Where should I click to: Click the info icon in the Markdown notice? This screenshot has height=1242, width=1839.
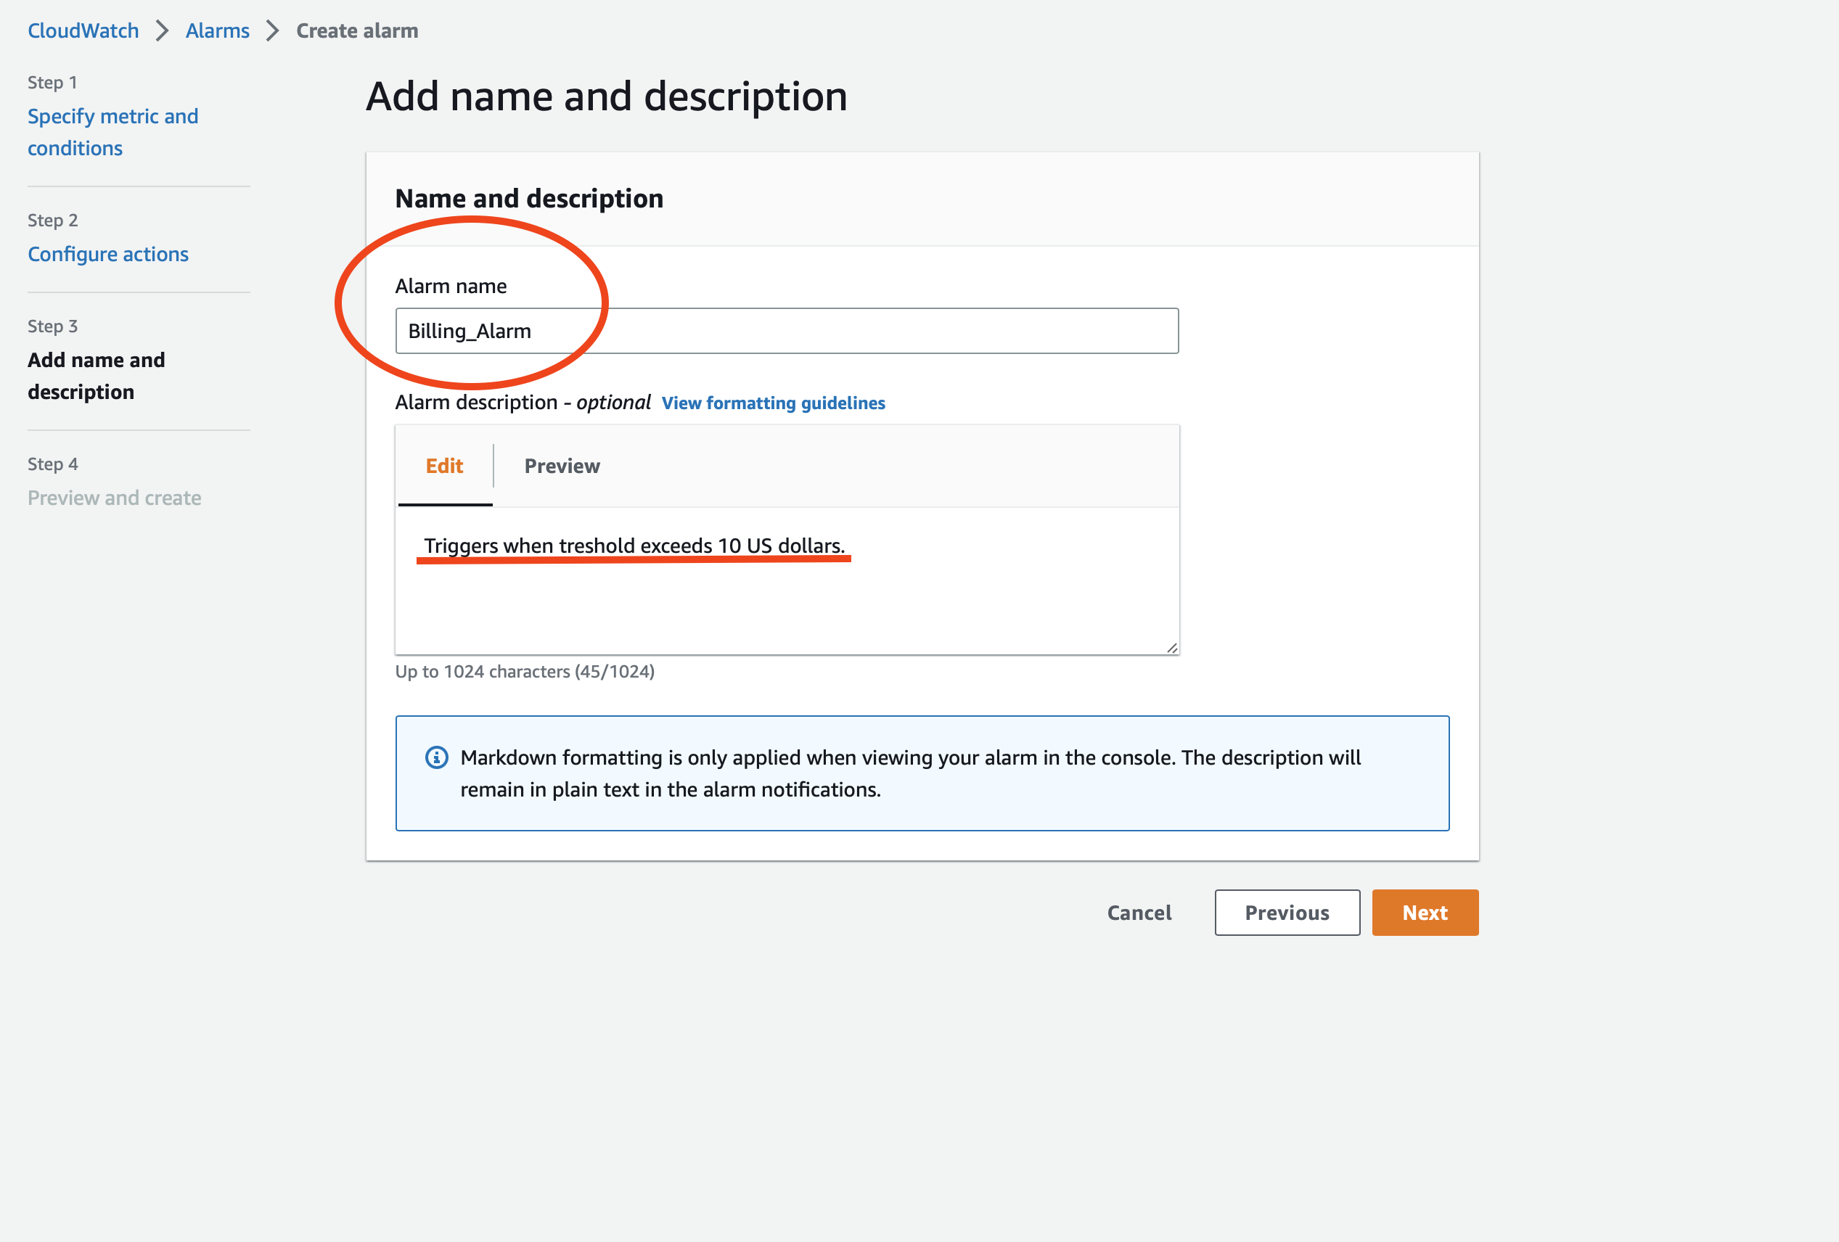click(437, 758)
